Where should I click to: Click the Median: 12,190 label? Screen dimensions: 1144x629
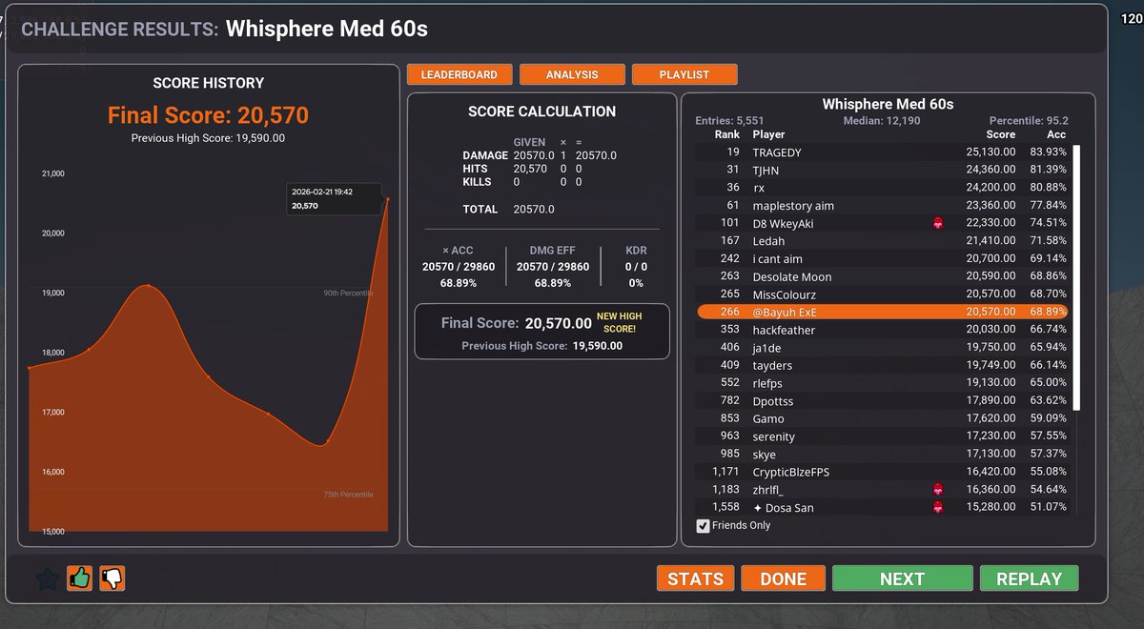[882, 121]
